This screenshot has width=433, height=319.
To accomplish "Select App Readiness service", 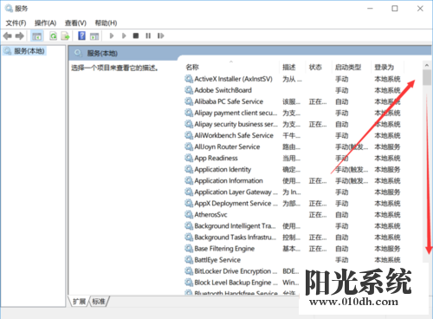I will [216, 158].
